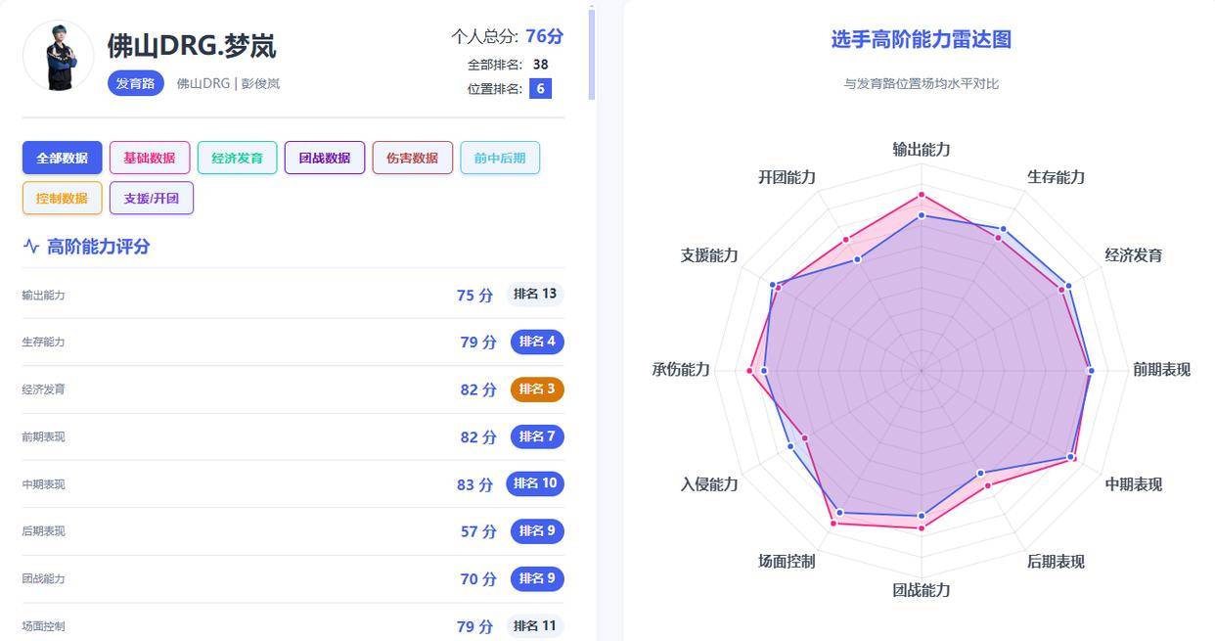Screen dimensions: 1215x641
Task: Open the 支援/开团 filter
Action: point(152,197)
